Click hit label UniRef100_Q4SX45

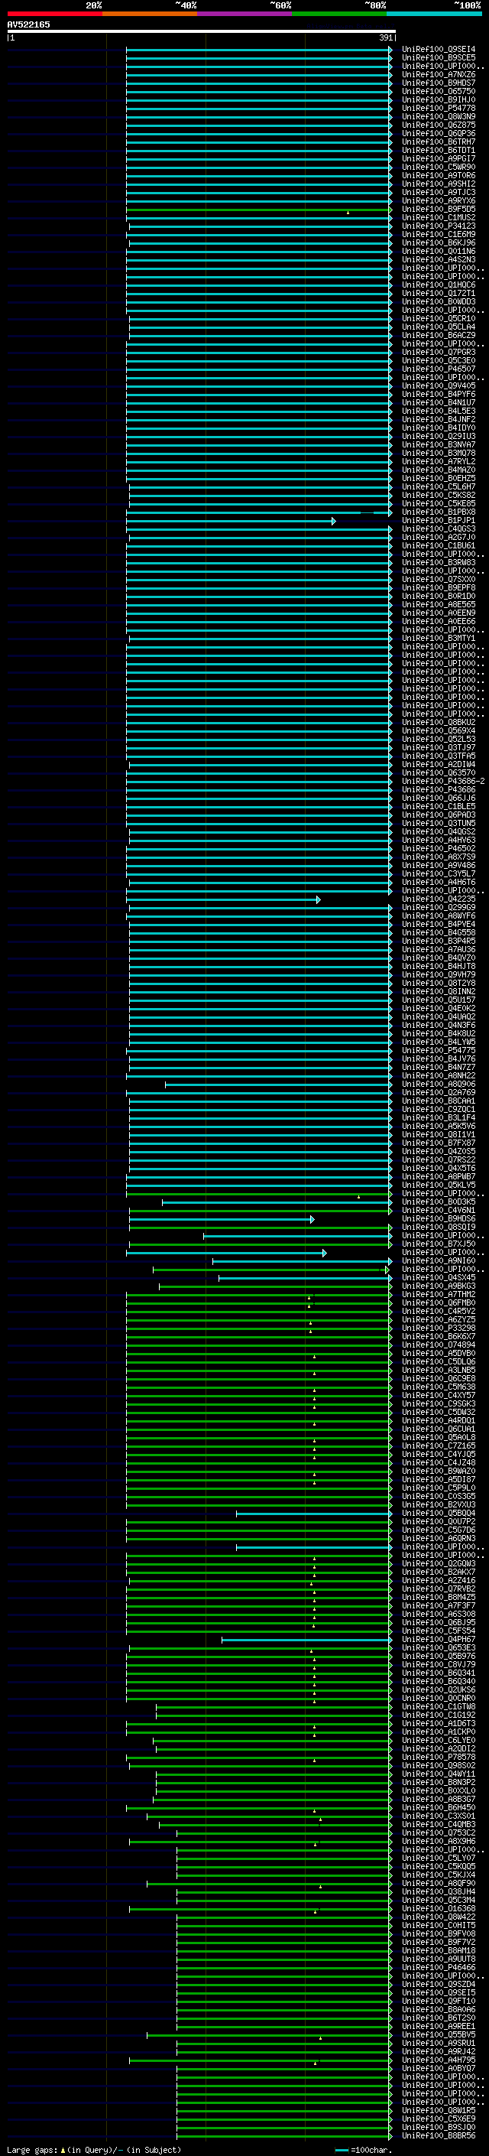pos(439,1277)
